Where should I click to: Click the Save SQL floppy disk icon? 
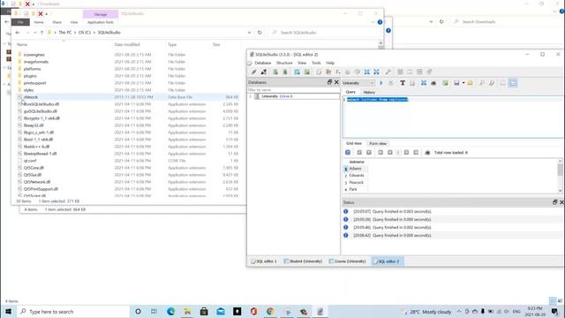click(x=456, y=83)
